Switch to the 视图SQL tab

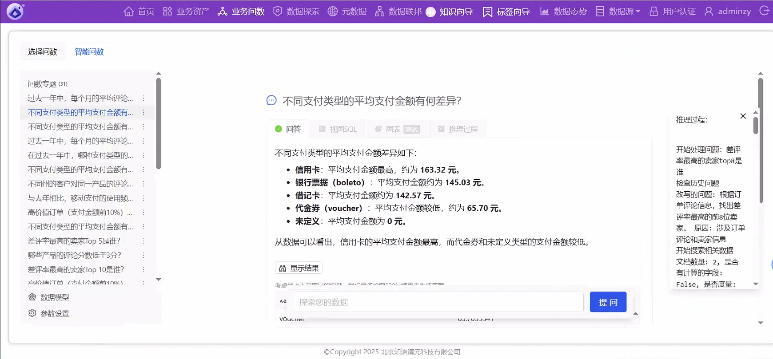tap(338, 129)
